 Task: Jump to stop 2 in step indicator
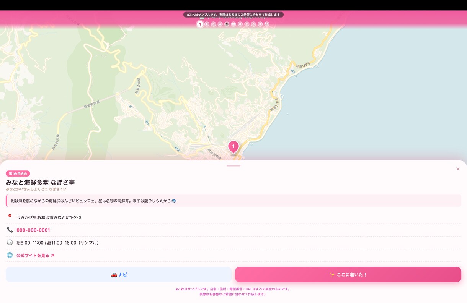click(207, 24)
